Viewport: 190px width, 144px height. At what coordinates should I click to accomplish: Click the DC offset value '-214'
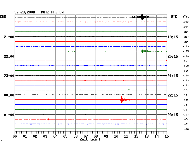pos(186,32)
